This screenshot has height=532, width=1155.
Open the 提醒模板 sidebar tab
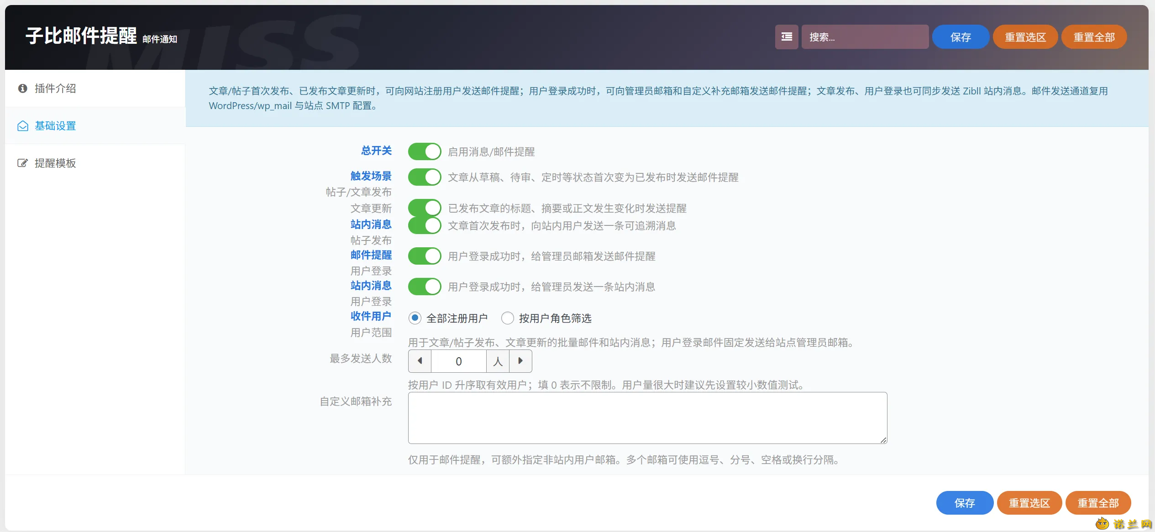(95, 163)
